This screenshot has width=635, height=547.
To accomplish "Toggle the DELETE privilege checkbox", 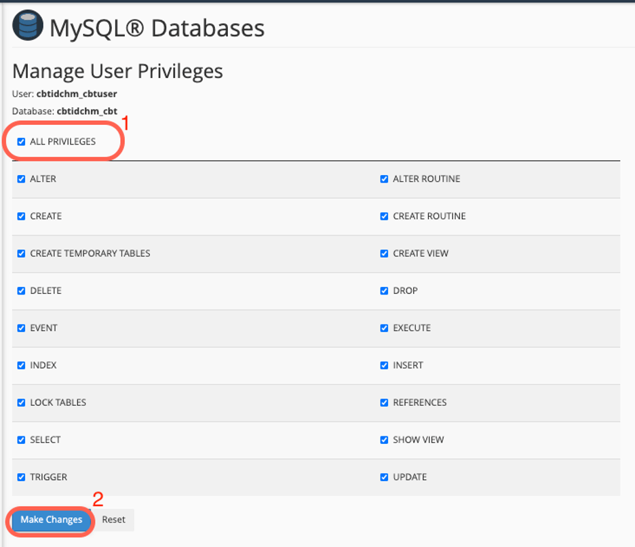I will tap(20, 290).
